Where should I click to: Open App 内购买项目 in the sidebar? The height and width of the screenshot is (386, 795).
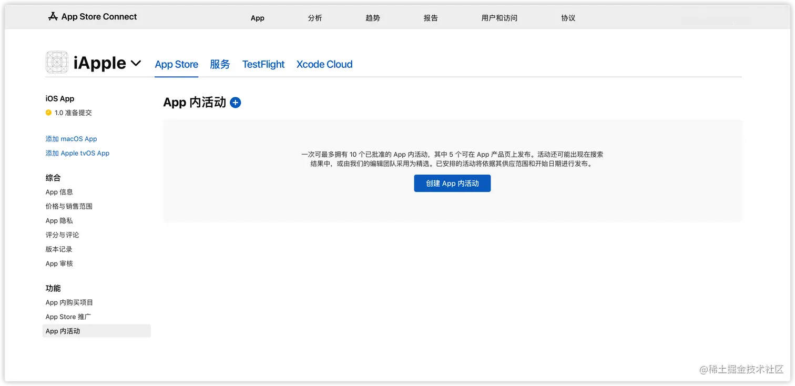click(69, 302)
